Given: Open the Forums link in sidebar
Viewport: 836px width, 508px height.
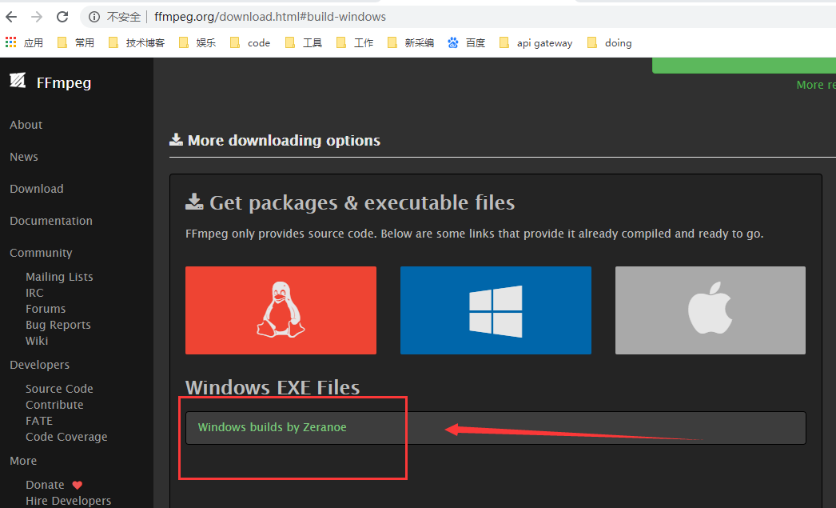Looking at the screenshot, I should [x=46, y=309].
